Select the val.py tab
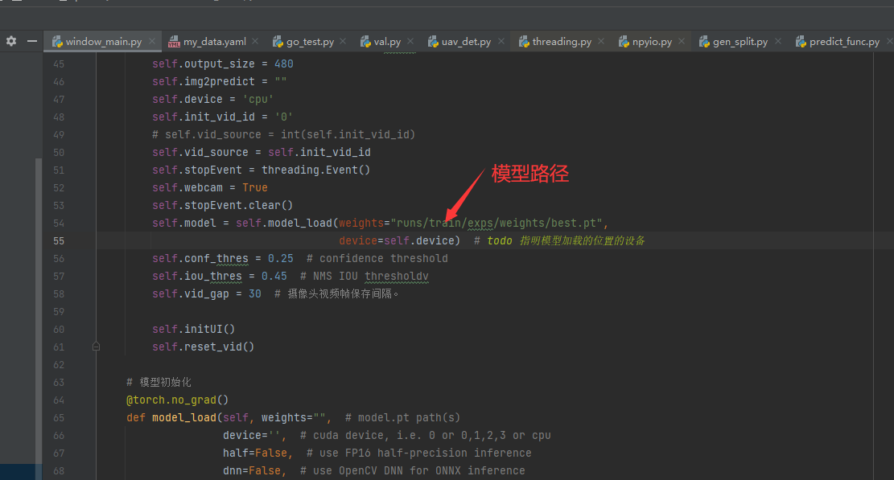The height and width of the screenshot is (480, 894). click(387, 42)
